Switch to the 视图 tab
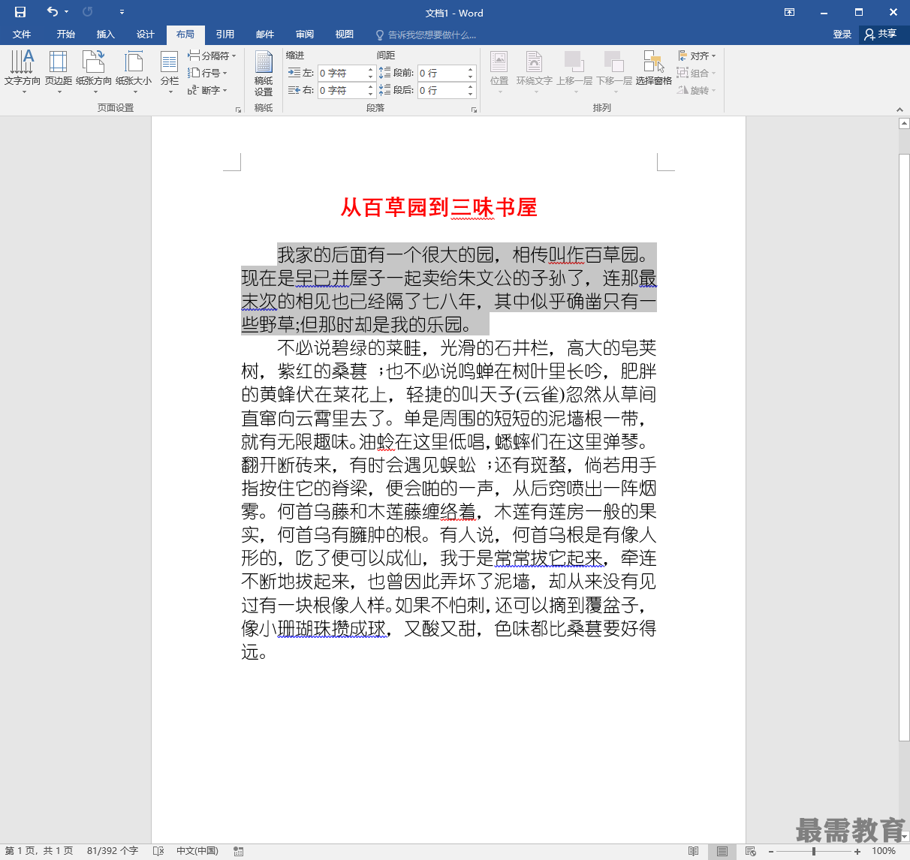The image size is (910, 860). pyautogui.click(x=345, y=35)
